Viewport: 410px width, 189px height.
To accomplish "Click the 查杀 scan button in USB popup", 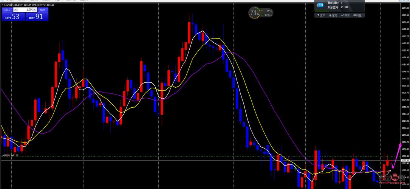I will 321,15.
